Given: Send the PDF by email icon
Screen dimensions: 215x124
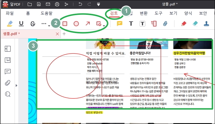Looking at the screenshot, I should (x=48, y=4).
